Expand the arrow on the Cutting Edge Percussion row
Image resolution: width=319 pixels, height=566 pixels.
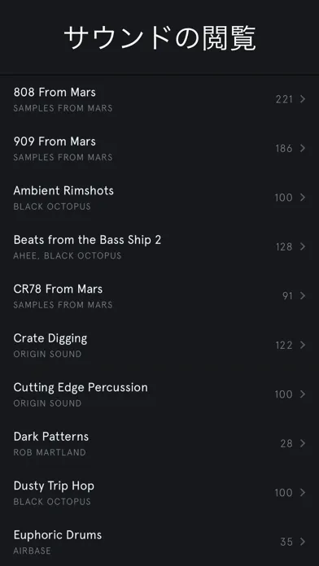(x=303, y=394)
